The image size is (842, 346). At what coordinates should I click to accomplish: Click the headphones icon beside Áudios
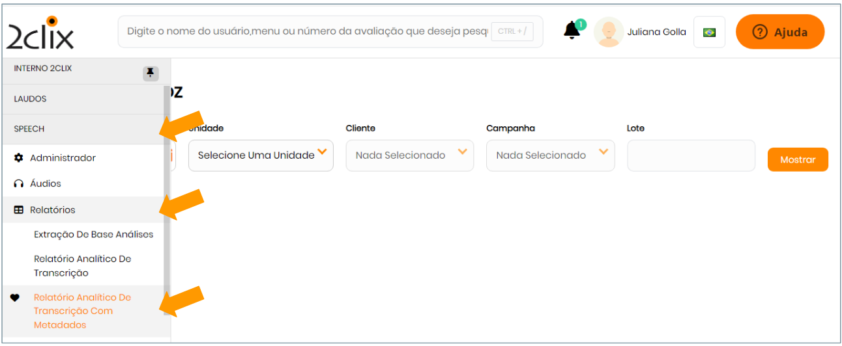[x=19, y=184]
